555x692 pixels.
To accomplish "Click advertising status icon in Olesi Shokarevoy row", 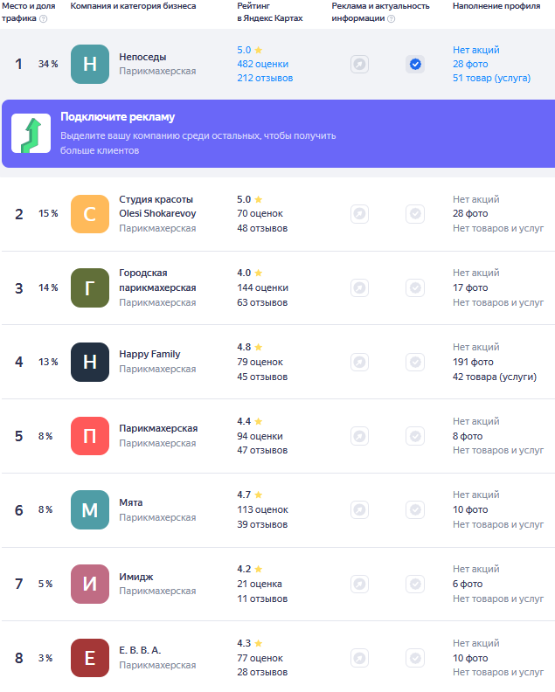I will [360, 214].
